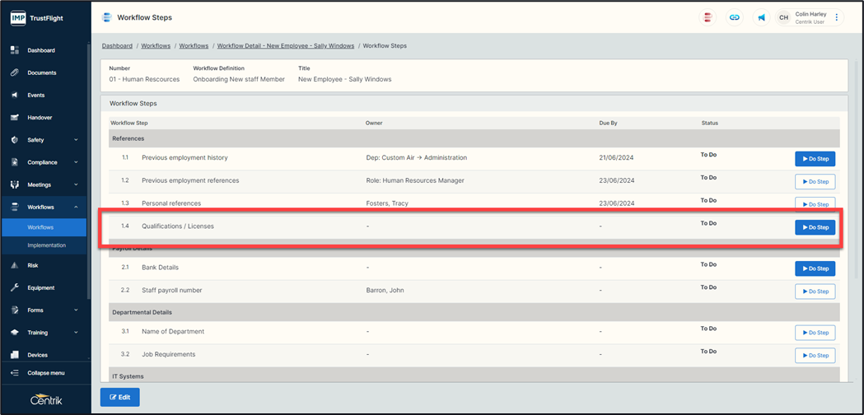Collapse the Workflows menu chevron
This screenshot has height=415, width=864.
pyautogui.click(x=76, y=207)
